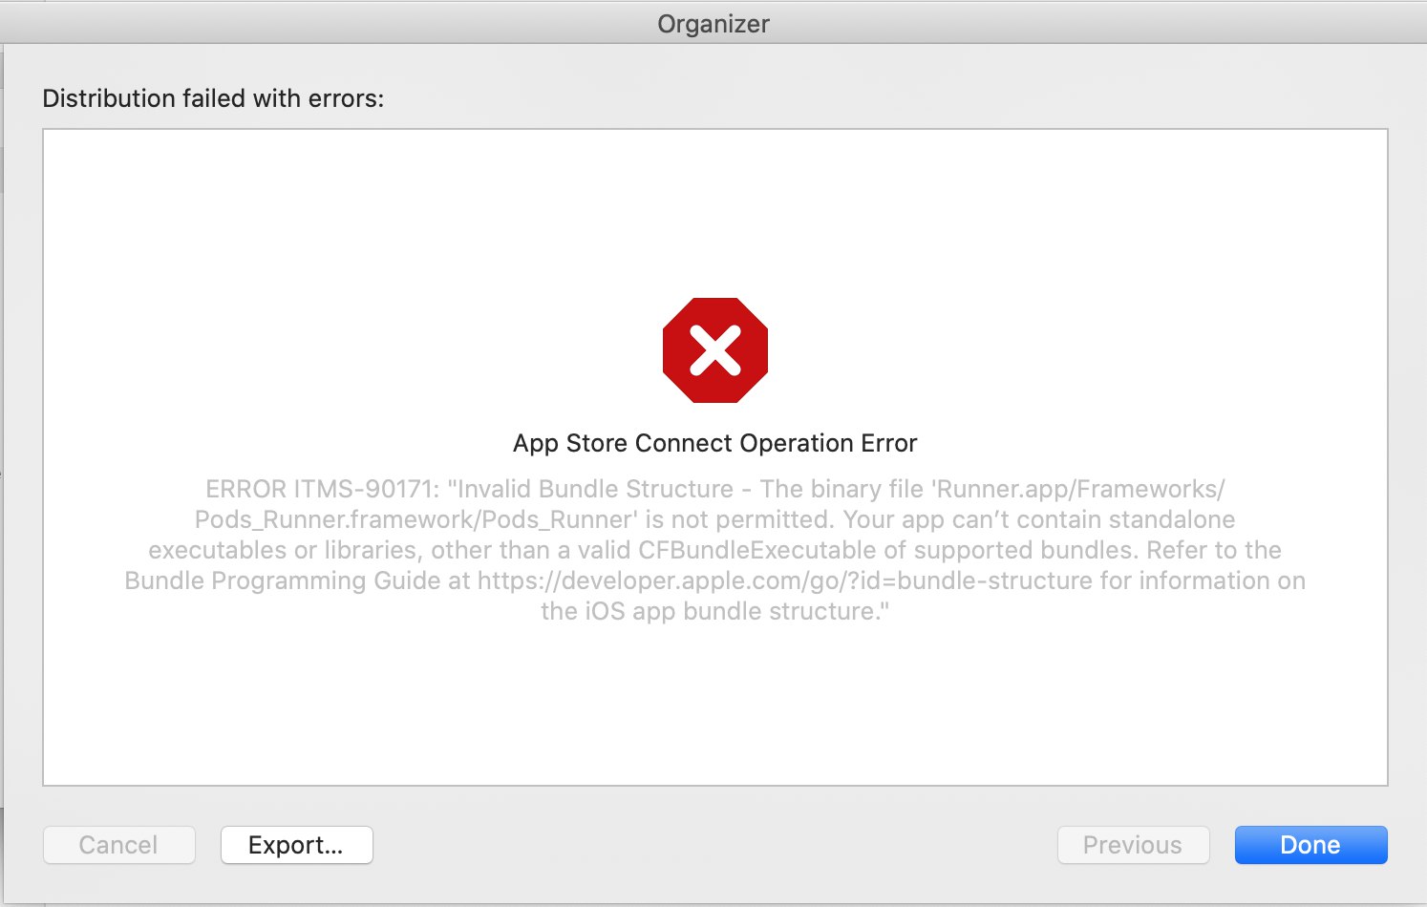Click the disabled Previous button

[1133, 845]
